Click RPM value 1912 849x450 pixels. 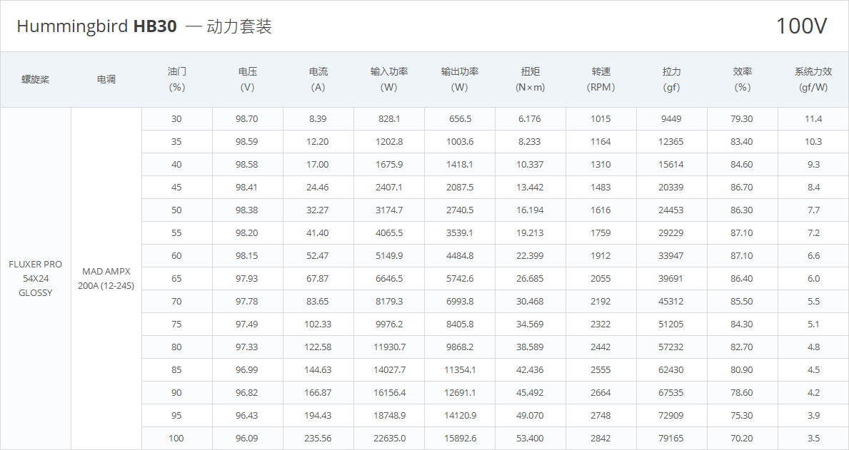click(x=601, y=256)
